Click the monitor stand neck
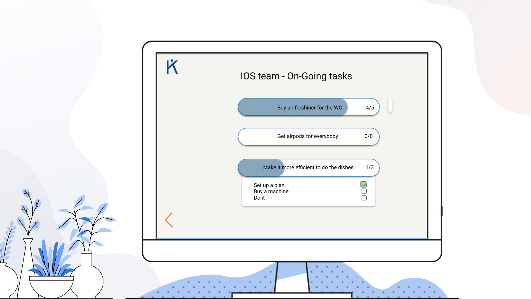This screenshot has width=531, height=299. pyautogui.click(x=292, y=277)
